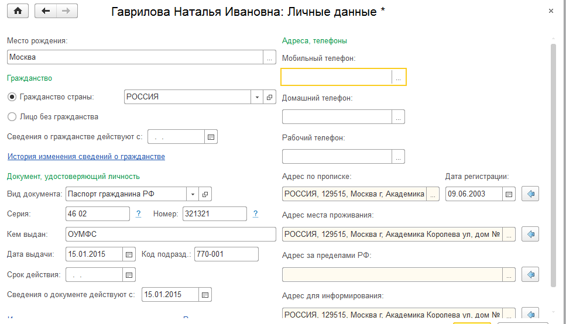566x324 pixels.
Task: Click the forward navigation arrow
Action: (x=66, y=11)
